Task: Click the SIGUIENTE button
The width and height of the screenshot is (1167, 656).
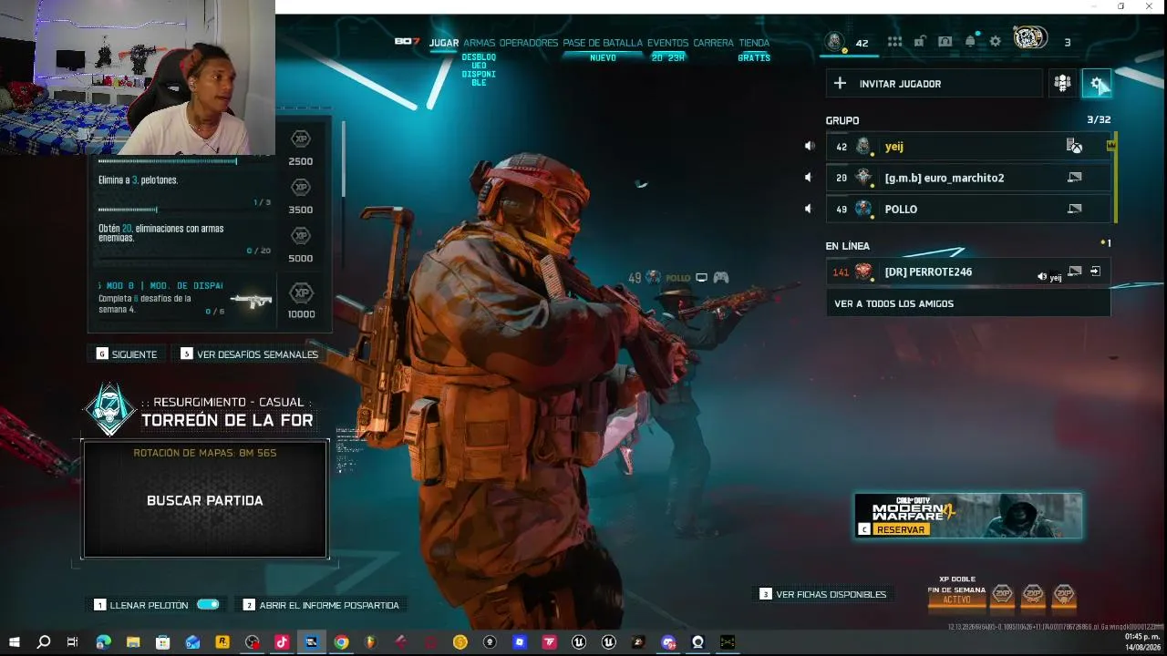Action: pos(127,354)
